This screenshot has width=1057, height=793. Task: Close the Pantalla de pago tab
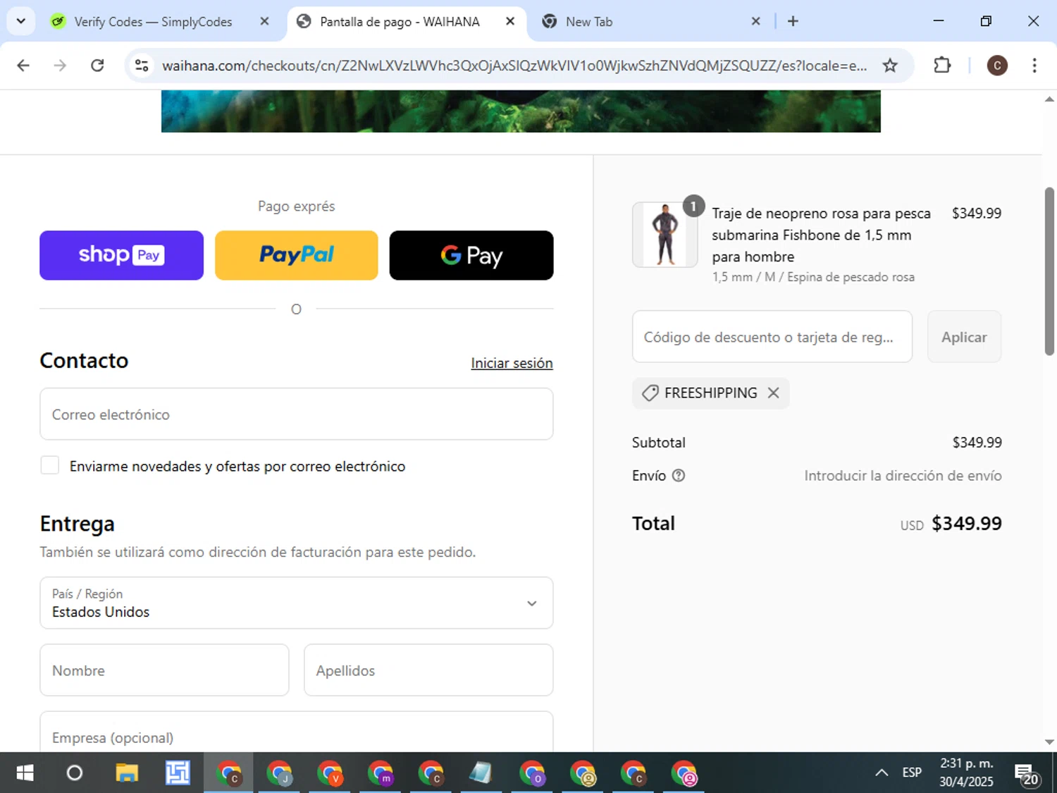(510, 21)
